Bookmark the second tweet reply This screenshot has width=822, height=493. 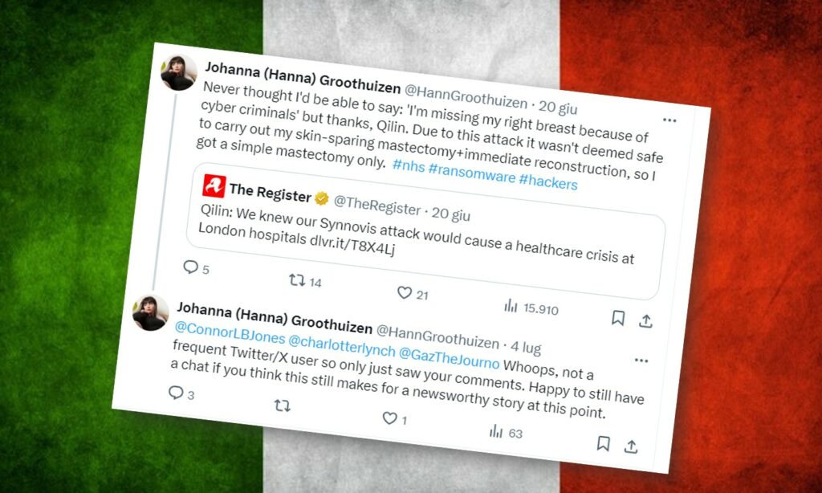tap(604, 444)
